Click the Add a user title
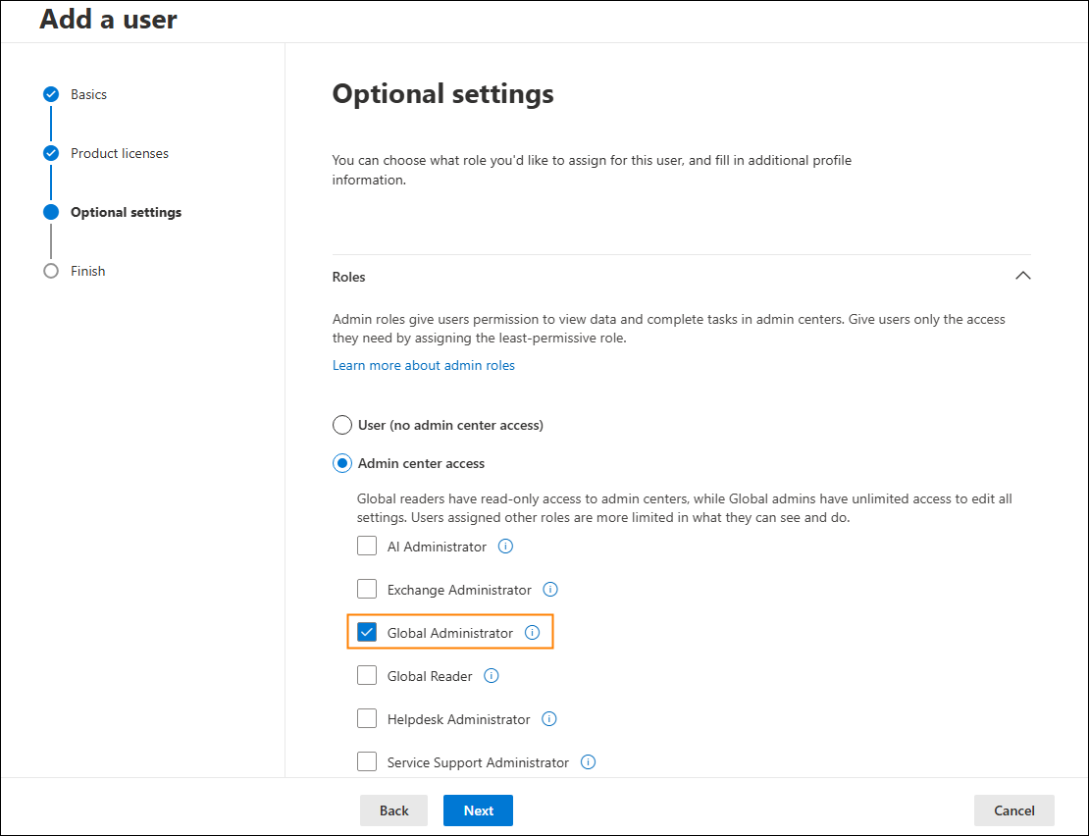Image resolution: width=1089 pixels, height=836 pixels. [x=108, y=19]
